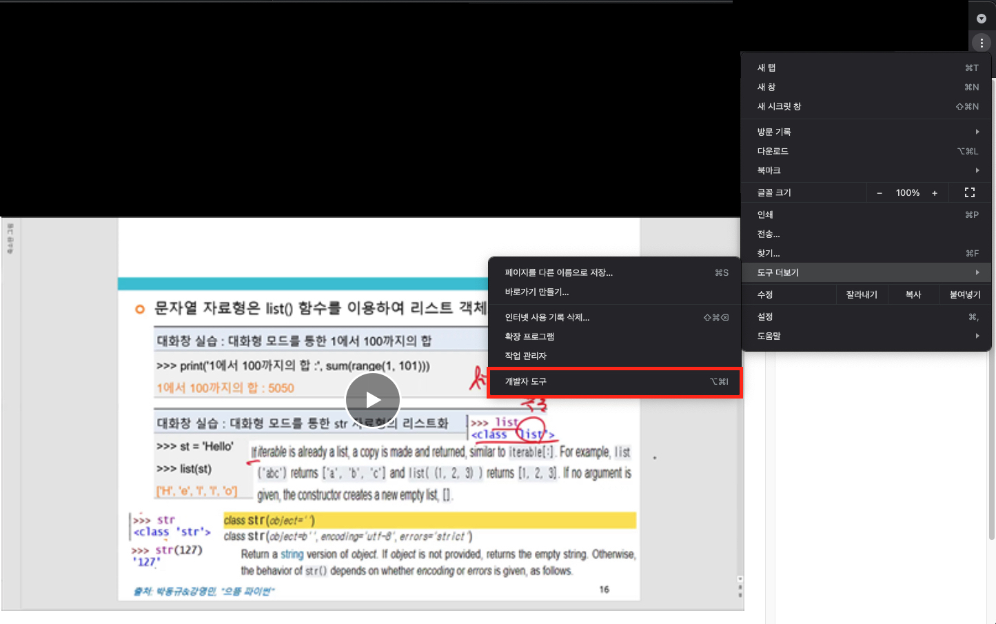The image size is (996, 624).
Task: Expand the 방문 기록 submenu
Action: pos(866,132)
